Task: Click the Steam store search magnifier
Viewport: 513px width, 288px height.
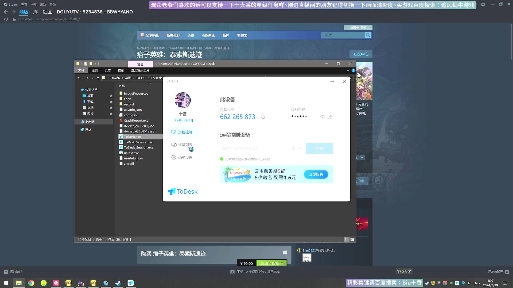Action: click(368, 35)
